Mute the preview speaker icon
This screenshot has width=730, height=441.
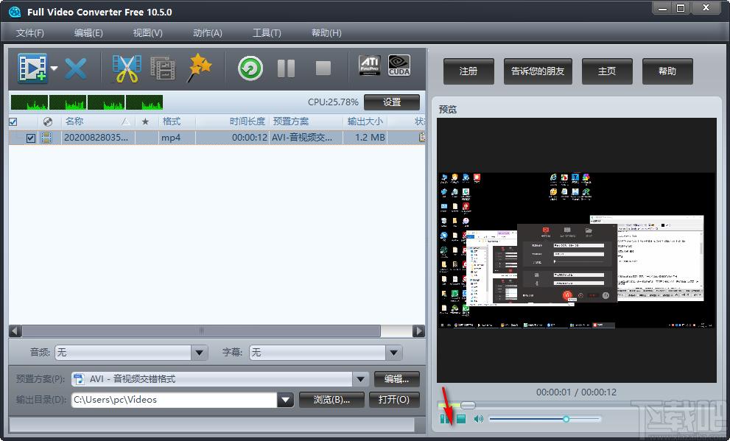click(478, 419)
